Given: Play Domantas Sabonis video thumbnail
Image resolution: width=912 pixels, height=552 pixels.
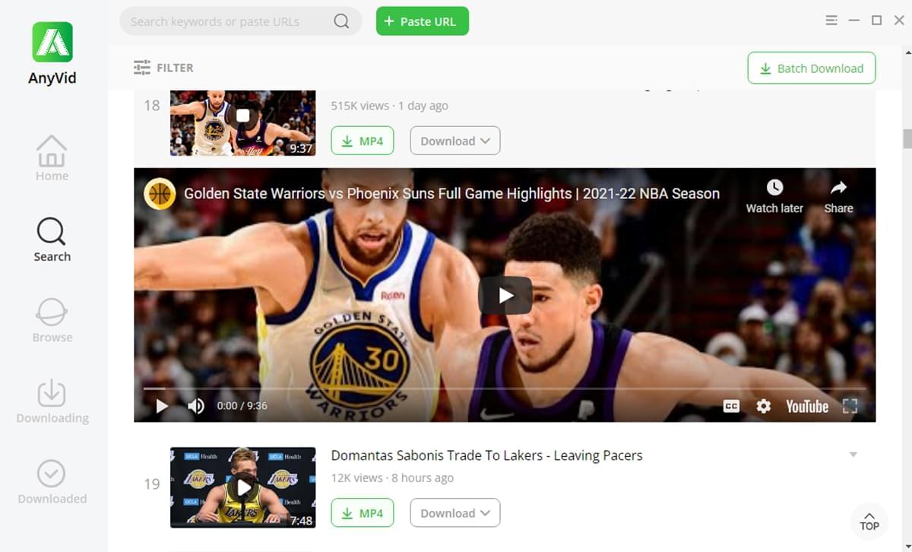Looking at the screenshot, I should pyautogui.click(x=242, y=487).
